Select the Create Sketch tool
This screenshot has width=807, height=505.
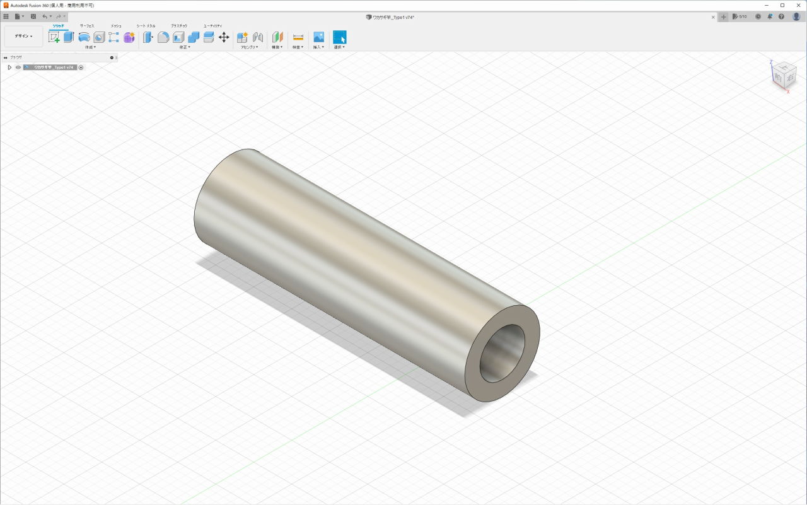coord(54,37)
